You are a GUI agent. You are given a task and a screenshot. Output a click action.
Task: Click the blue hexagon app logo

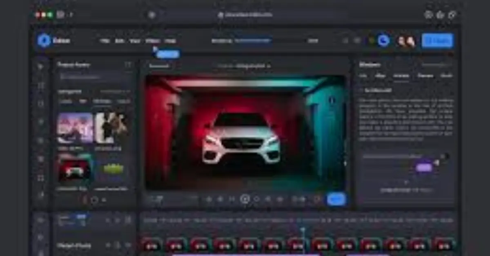click(44, 41)
